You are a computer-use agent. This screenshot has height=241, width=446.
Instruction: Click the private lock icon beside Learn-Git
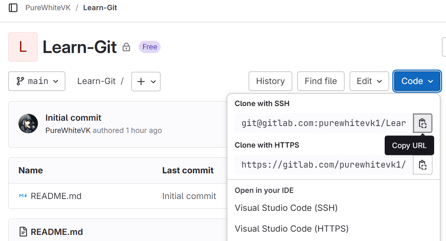click(x=126, y=47)
